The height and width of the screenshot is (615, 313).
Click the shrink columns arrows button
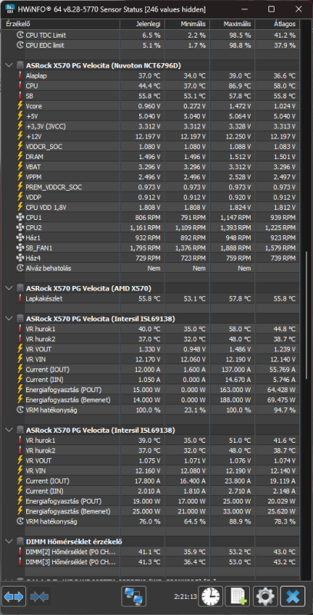point(40,597)
